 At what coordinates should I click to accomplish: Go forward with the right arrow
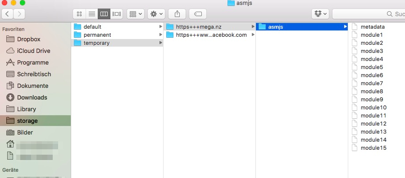pos(19,14)
